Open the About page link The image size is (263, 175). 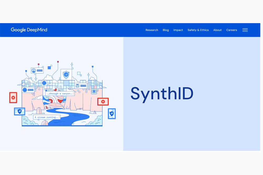(x=218, y=30)
